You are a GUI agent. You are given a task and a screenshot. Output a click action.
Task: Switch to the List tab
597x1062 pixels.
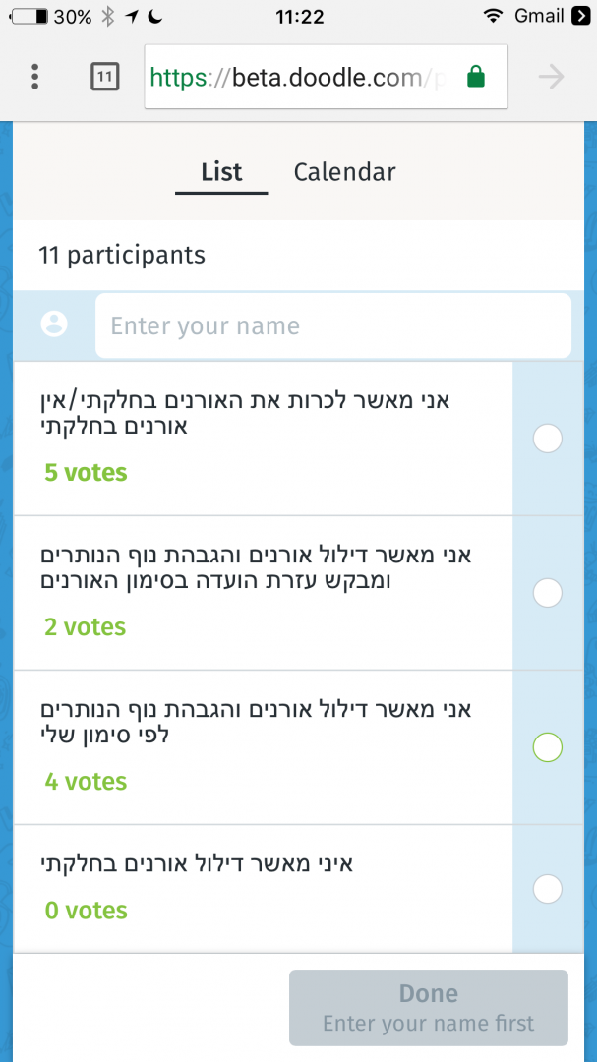pyautogui.click(x=221, y=172)
